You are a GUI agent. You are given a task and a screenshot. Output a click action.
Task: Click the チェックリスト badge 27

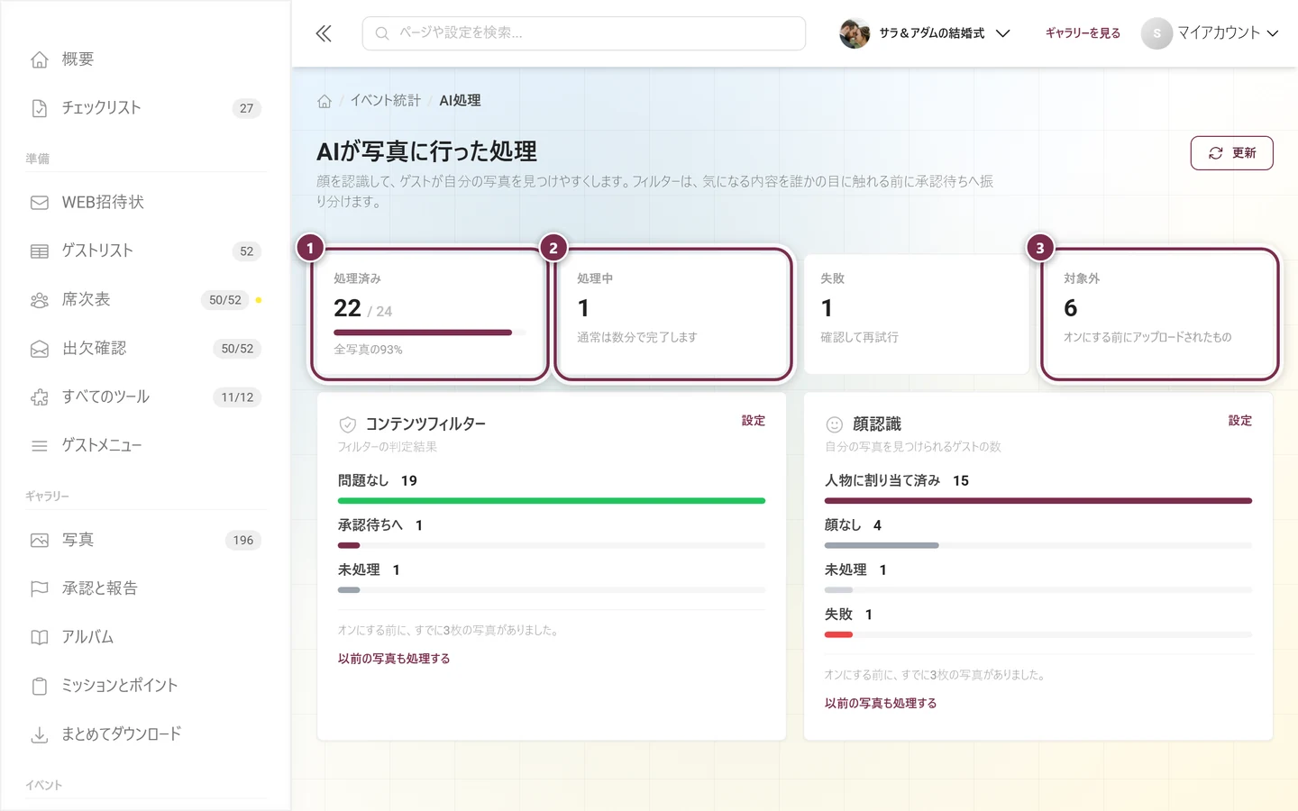pyautogui.click(x=246, y=108)
